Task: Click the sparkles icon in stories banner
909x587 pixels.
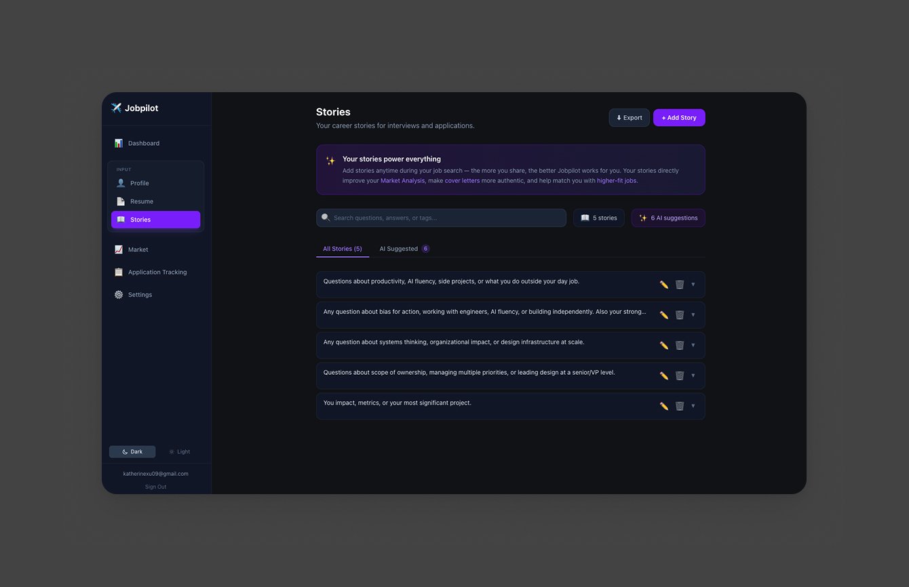Action: 330,161
